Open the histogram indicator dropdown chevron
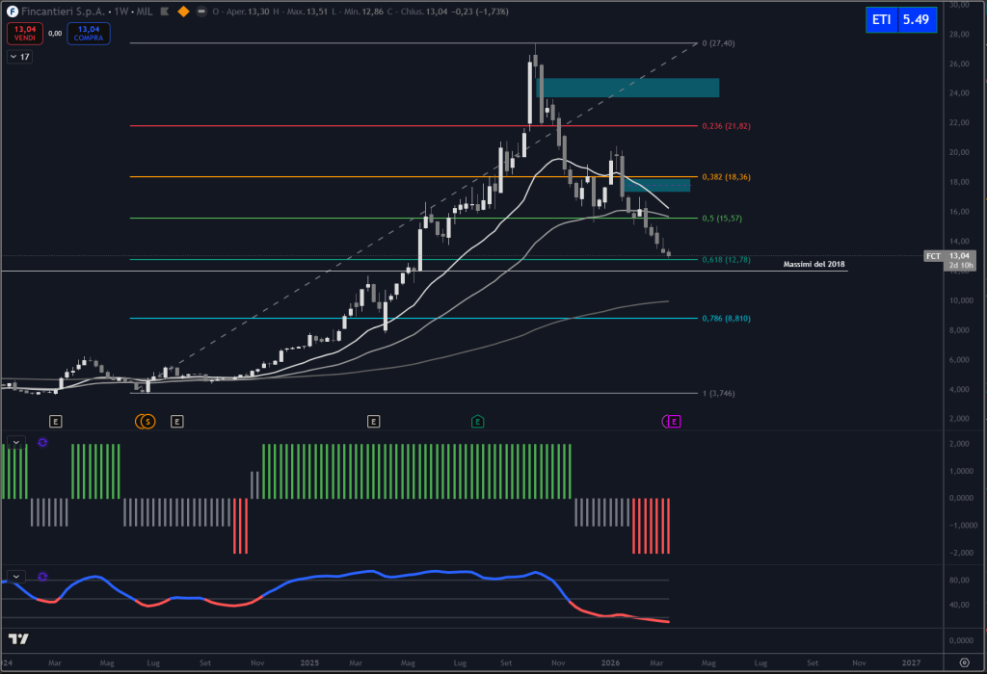 [14, 443]
